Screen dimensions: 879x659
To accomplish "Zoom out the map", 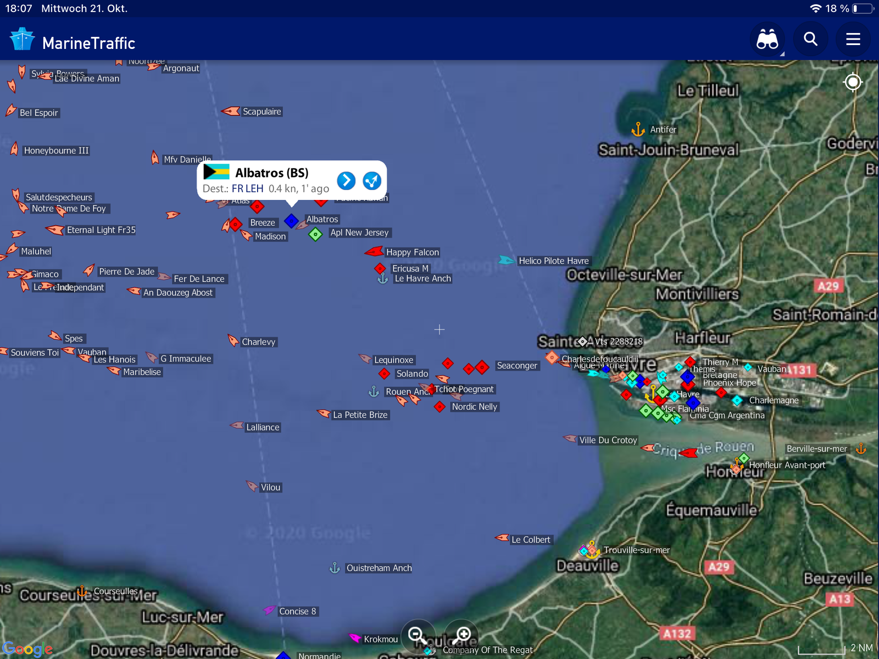I will (418, 636).
